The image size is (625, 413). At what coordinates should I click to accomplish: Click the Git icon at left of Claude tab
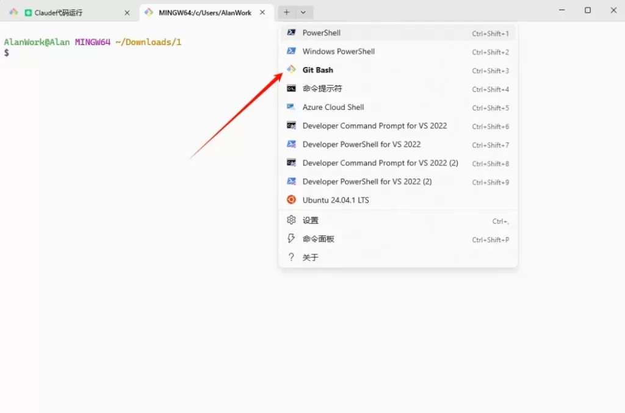pos(13,12)
